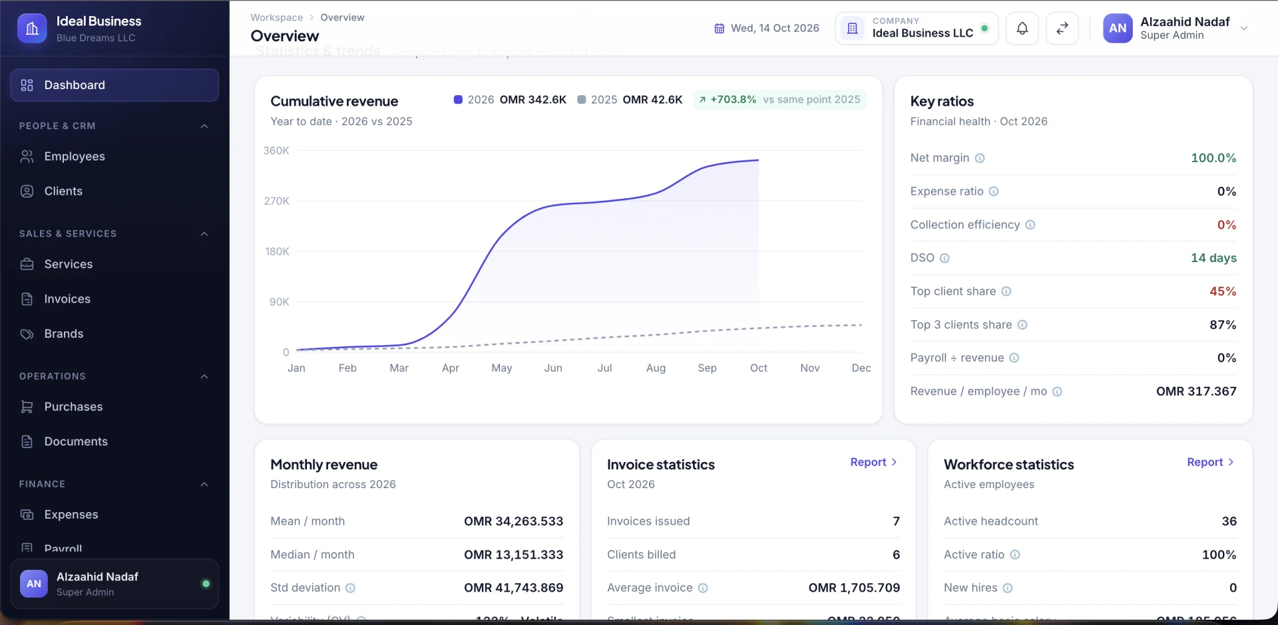Click the 14 days DSO value
The image size is (1278, 625).
pyautogui.click(x=1213, y=258)
